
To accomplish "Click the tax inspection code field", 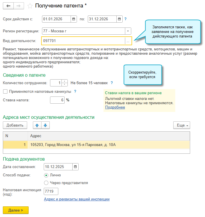I will pos(51,191).
